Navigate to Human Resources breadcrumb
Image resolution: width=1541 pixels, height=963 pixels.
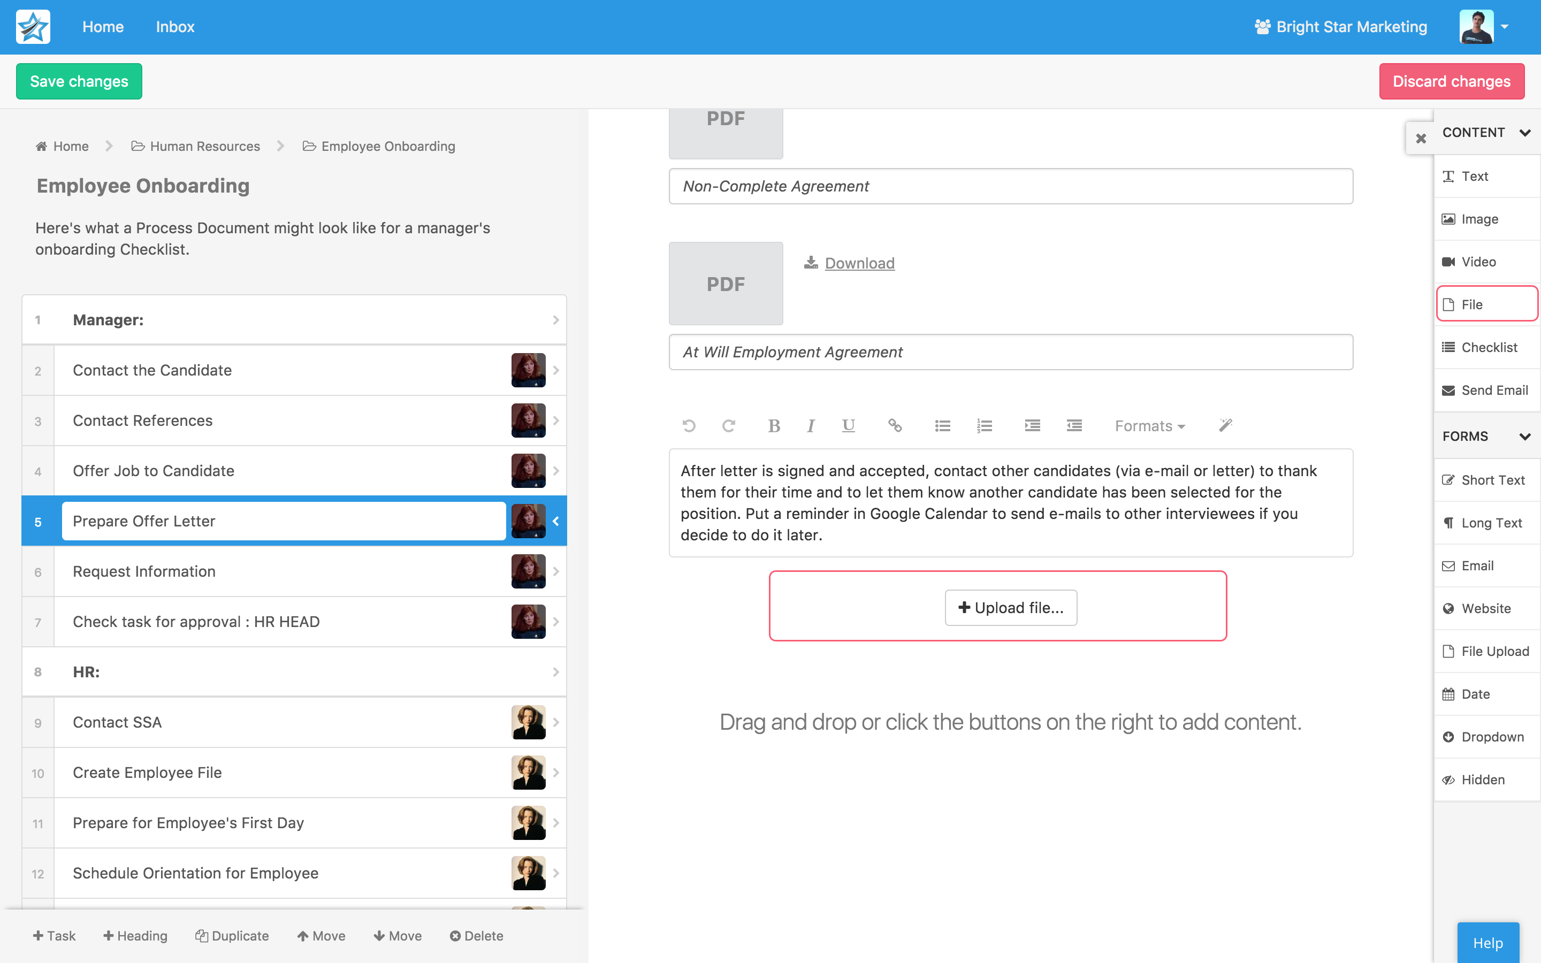coord(195,146)
